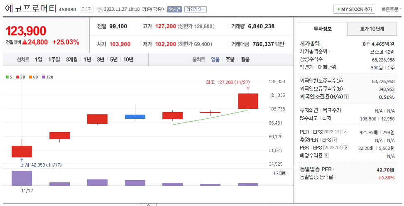Image resolution: width=404 pixels, height=206 pixels.
Task: Select the 주봉 candle chart
Action: point(230,59)
